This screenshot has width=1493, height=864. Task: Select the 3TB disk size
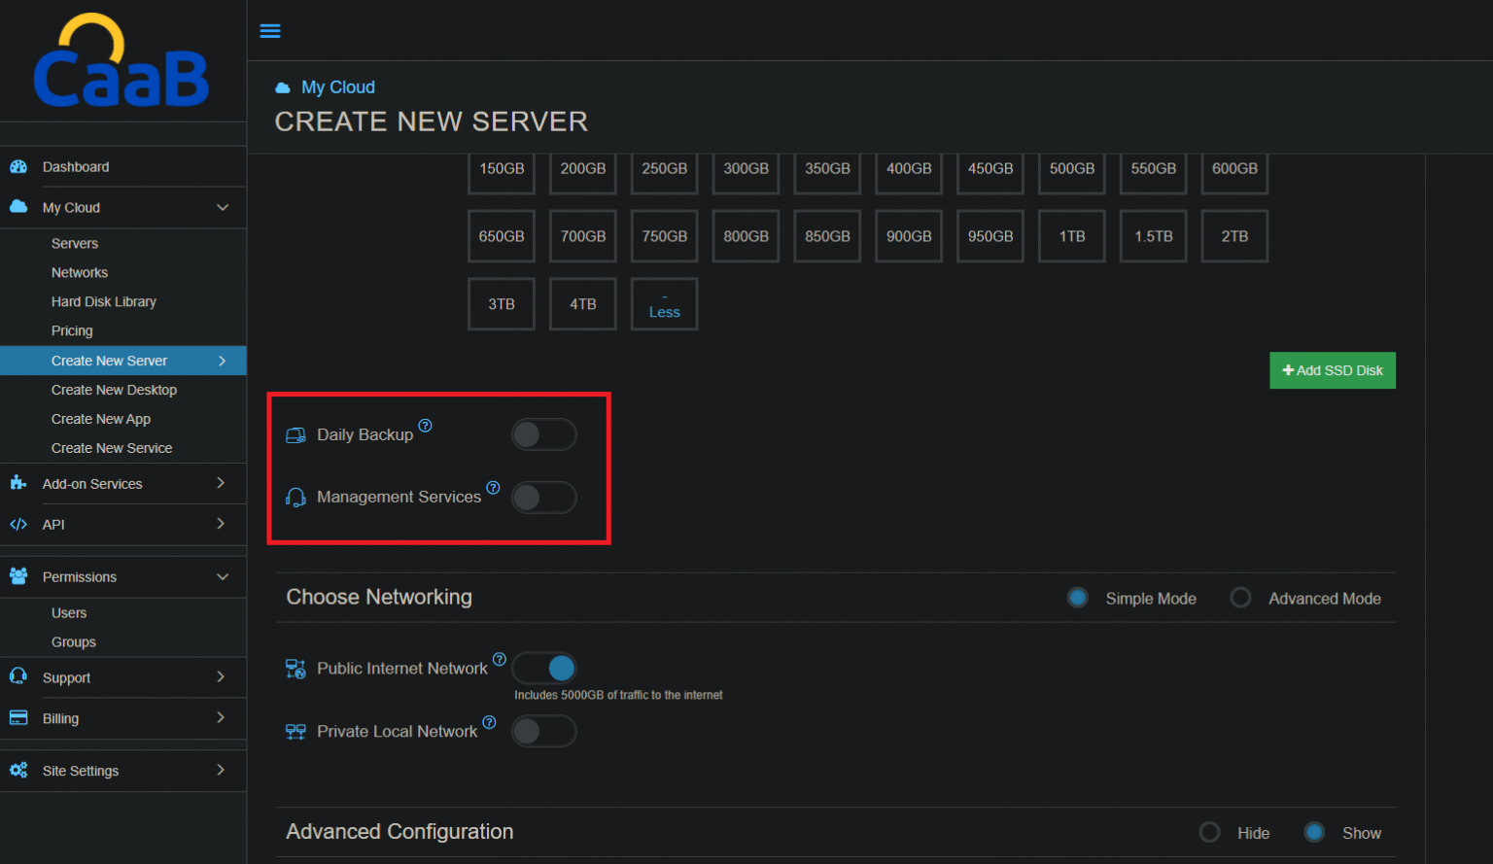tap(502, 304)
